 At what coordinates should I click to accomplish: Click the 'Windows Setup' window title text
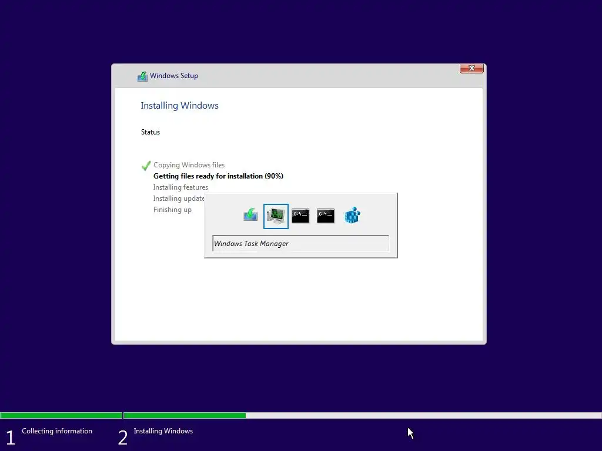(x=174, y=76)
